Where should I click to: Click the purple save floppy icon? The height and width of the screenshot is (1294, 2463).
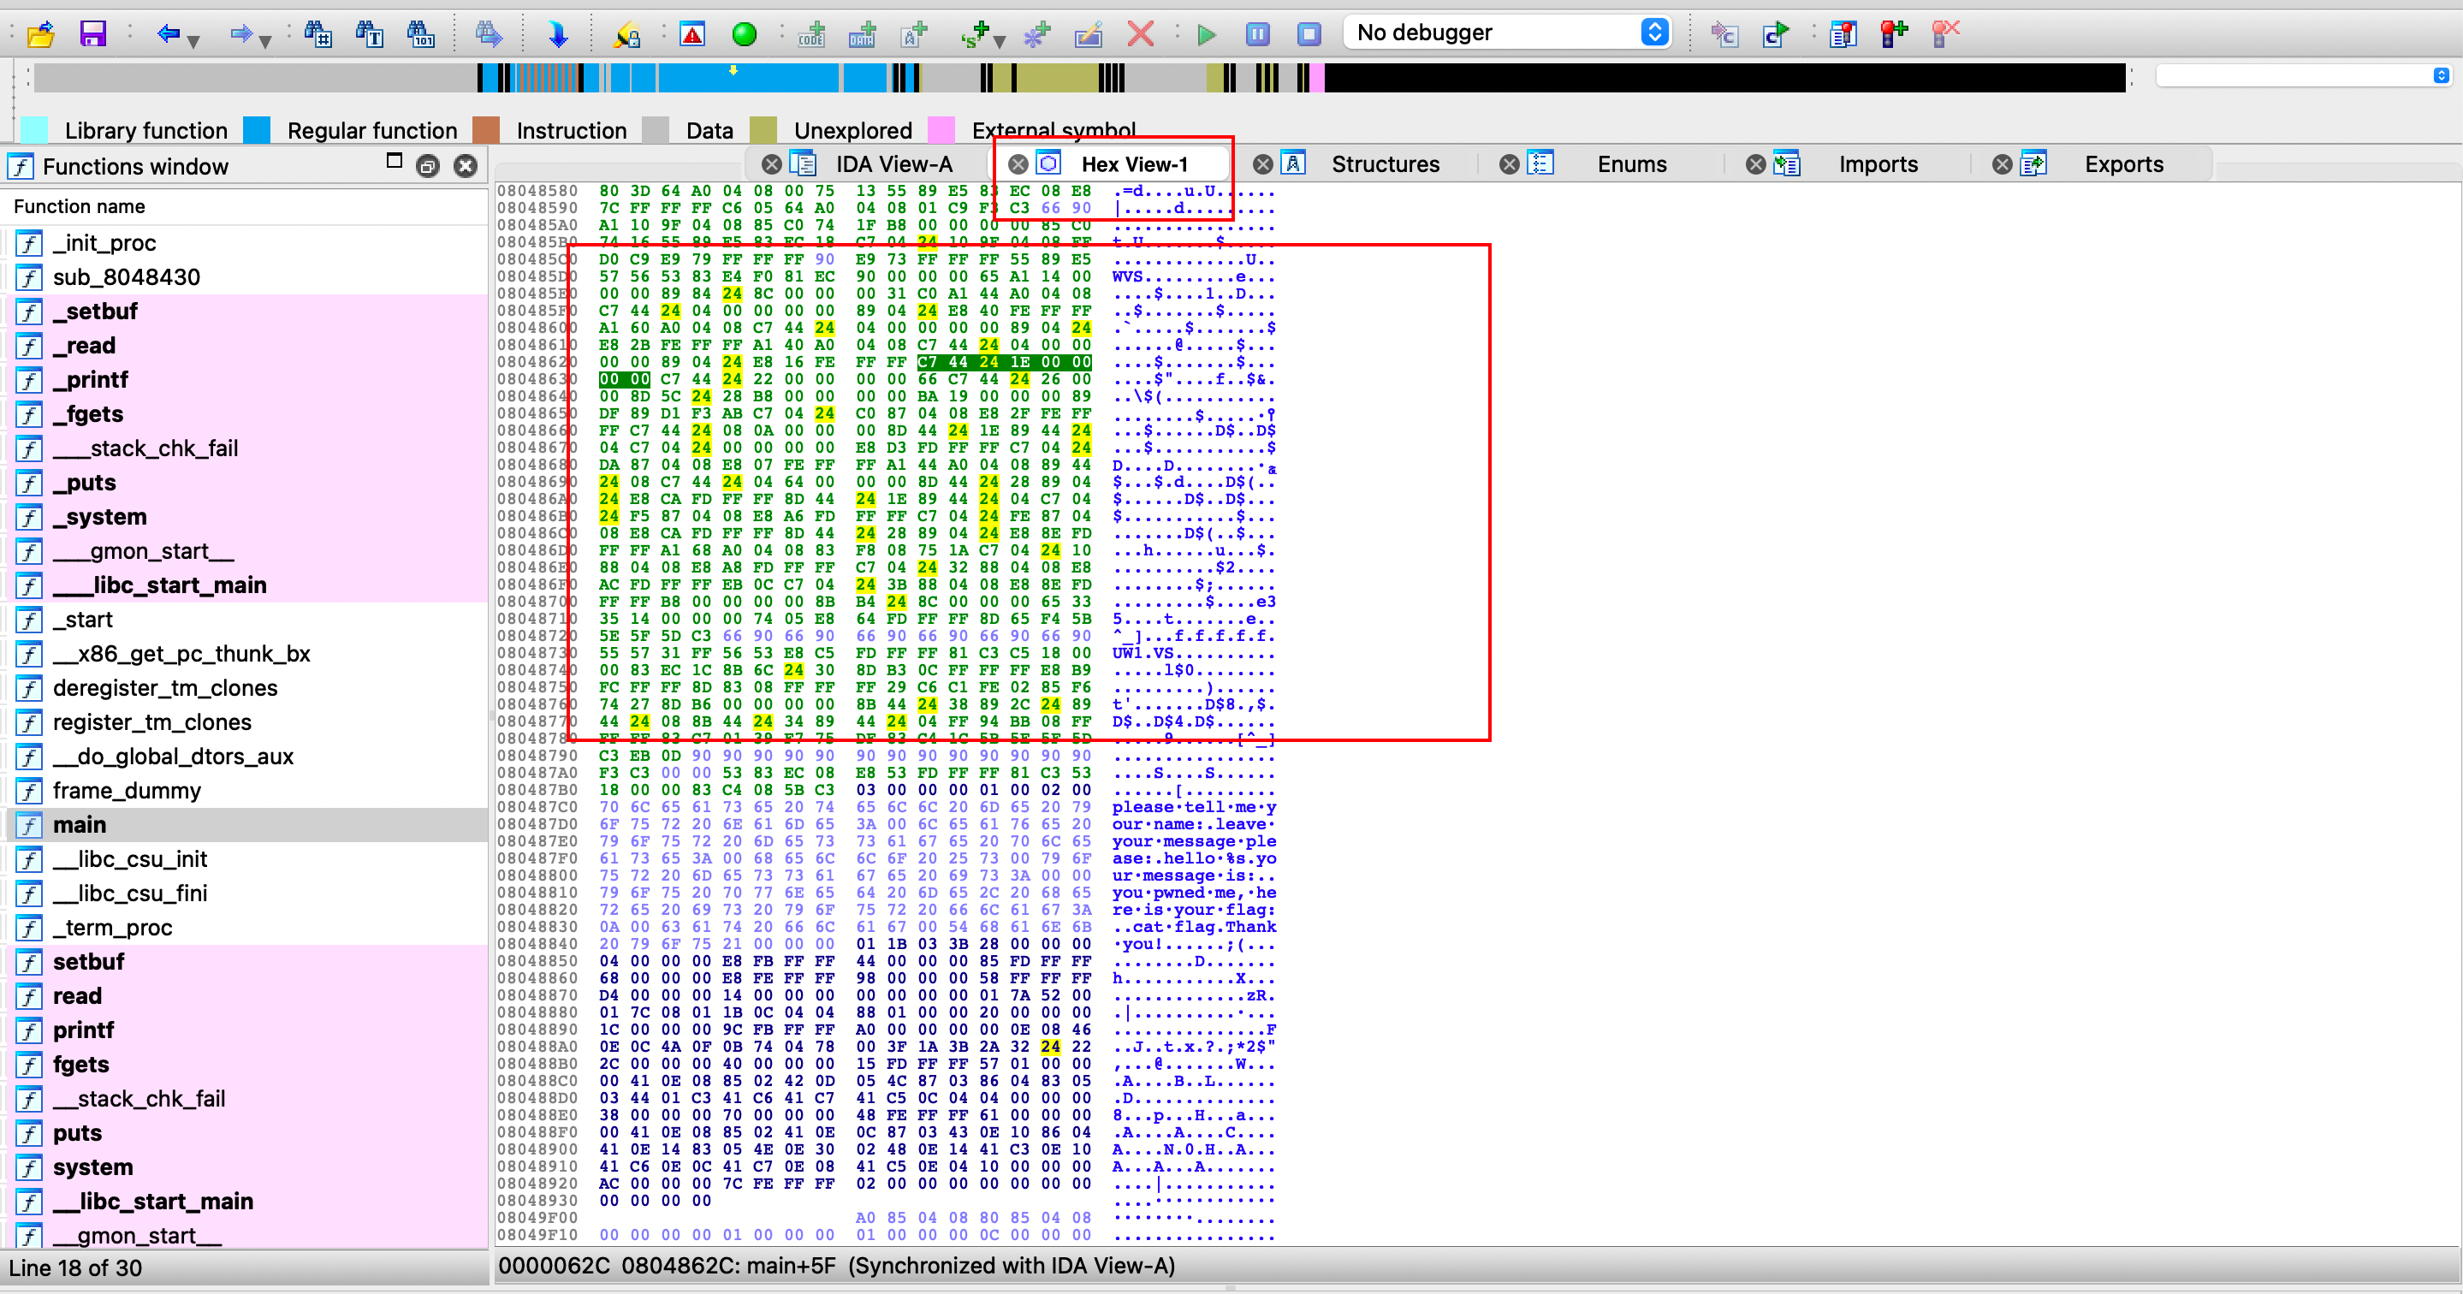coord(92,35)
